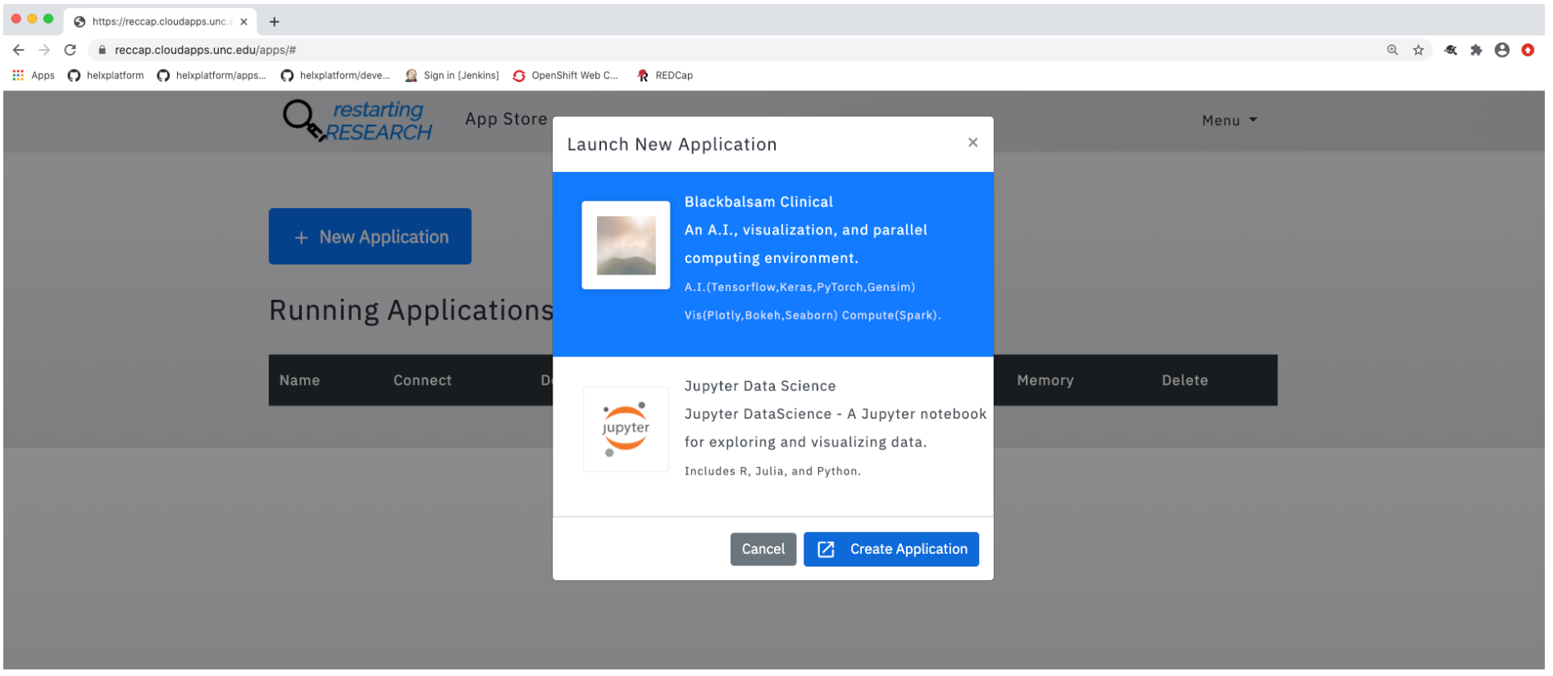Open the OpenShift Web C... bookmark
The image size is (1553, 676).
(566, 75)
